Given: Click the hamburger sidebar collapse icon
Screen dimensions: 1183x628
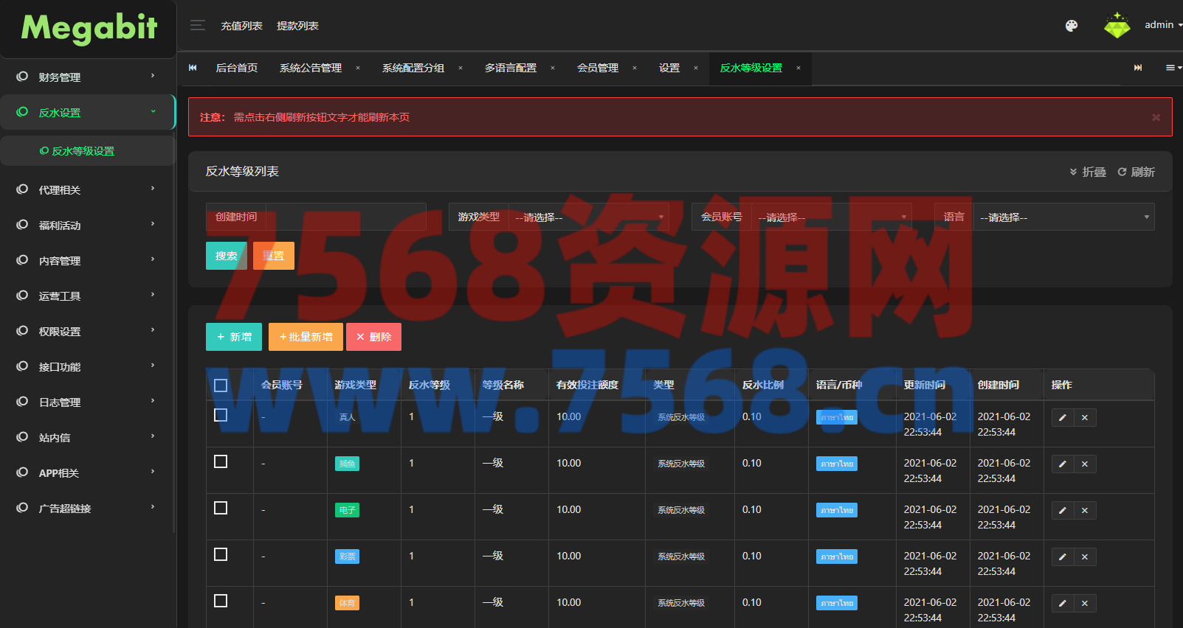Looking at the screenshot, I should [197, 26].
